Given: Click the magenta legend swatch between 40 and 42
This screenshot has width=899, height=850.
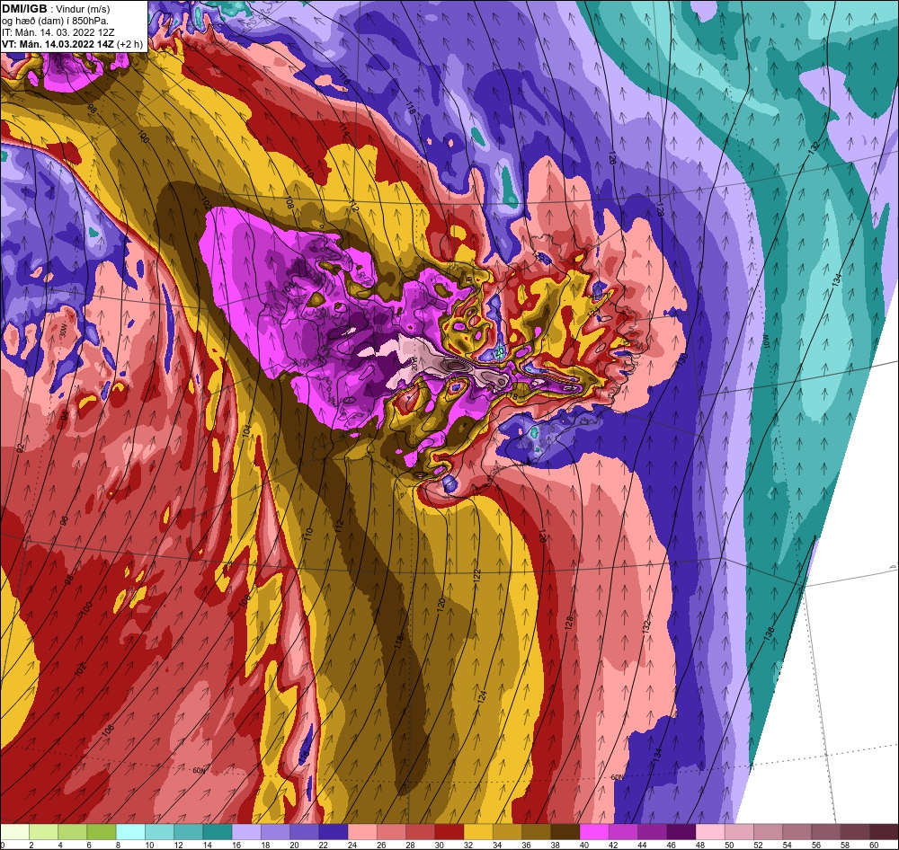Looking at the screenshot, I should tap(594, 832).
